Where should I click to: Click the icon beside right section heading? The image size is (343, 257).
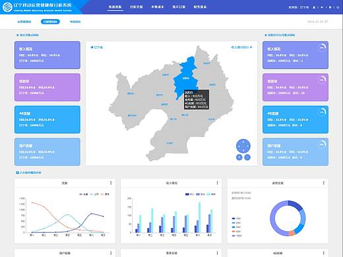tap(266, 35)
